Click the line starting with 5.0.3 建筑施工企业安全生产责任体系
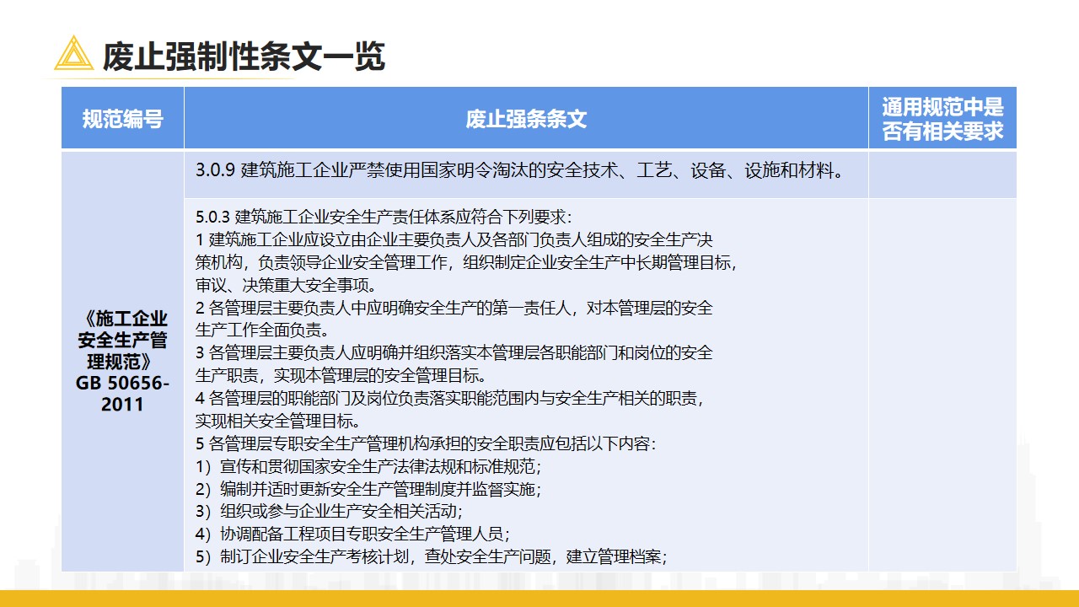 coord(384,217)
